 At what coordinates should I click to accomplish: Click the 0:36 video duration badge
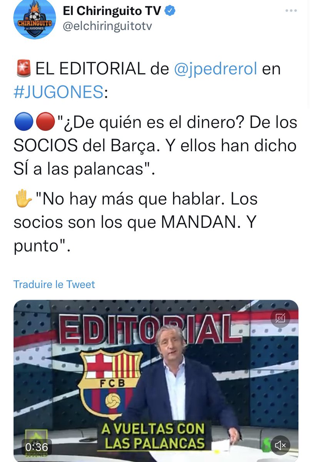pyautogui.click(x=37, y=447)
